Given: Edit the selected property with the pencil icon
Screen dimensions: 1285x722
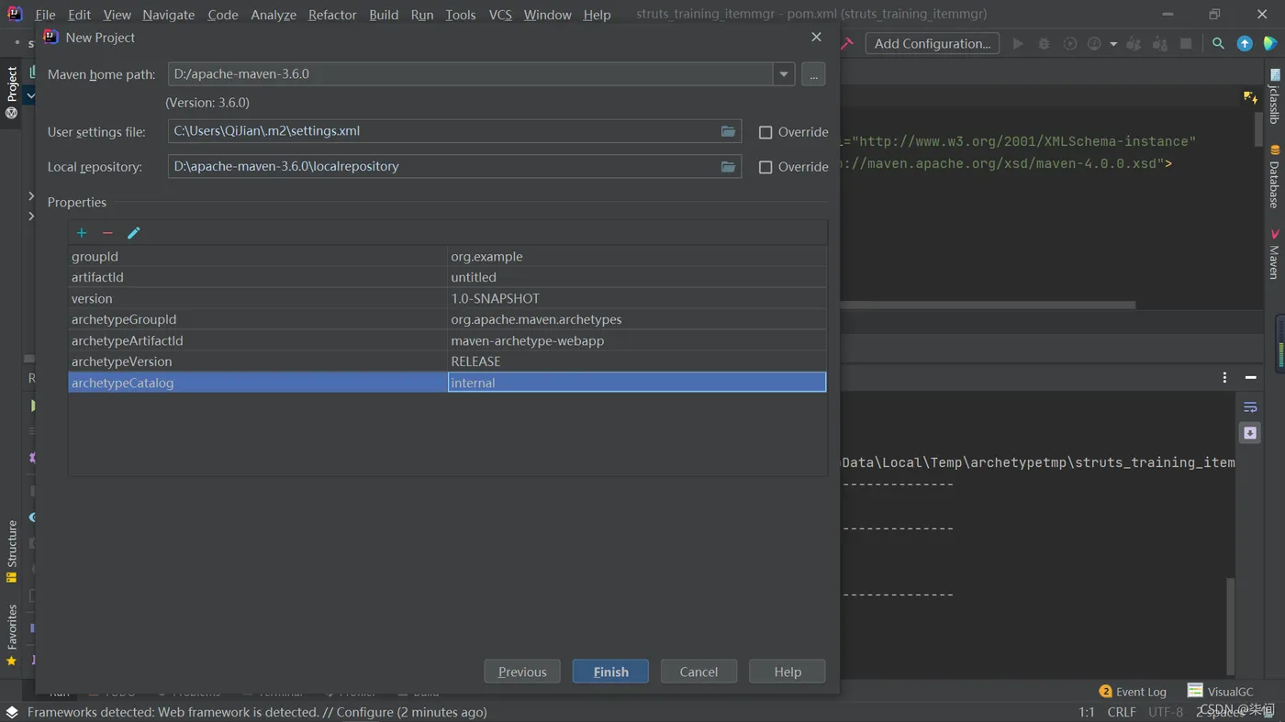Looking at the screenshot, I should [x=134, y=233].
